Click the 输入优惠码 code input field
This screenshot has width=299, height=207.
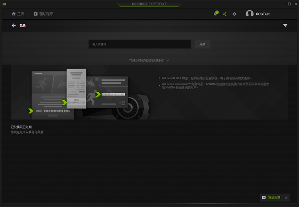140,44
